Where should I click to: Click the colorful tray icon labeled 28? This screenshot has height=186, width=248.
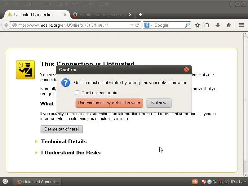click(220, 182)
